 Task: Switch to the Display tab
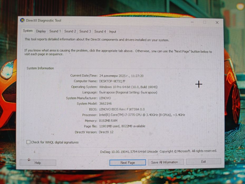[x=41, y=31]
